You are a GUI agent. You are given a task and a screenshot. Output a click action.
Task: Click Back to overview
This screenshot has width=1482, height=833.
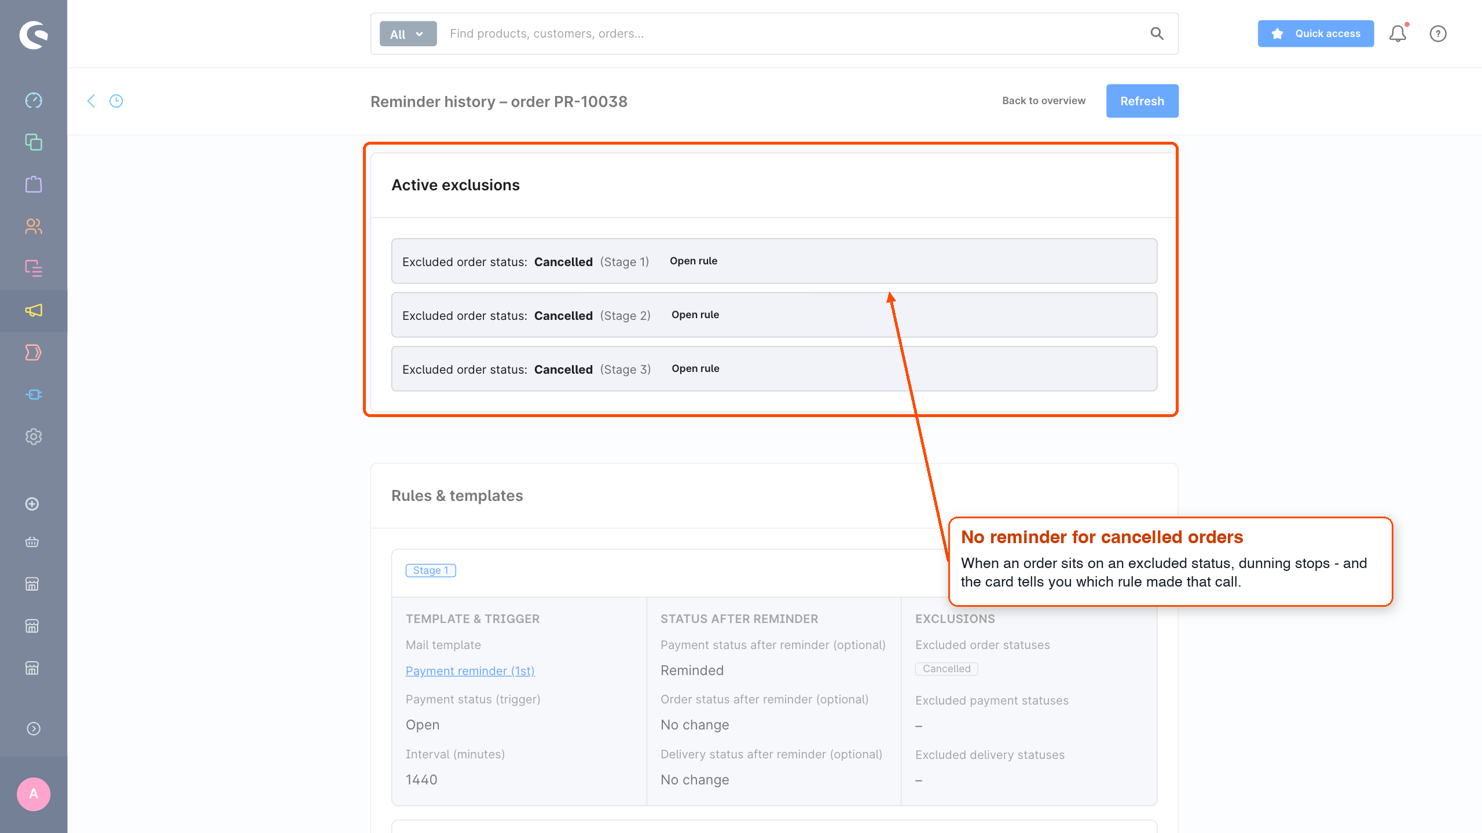coord(1044,101)
